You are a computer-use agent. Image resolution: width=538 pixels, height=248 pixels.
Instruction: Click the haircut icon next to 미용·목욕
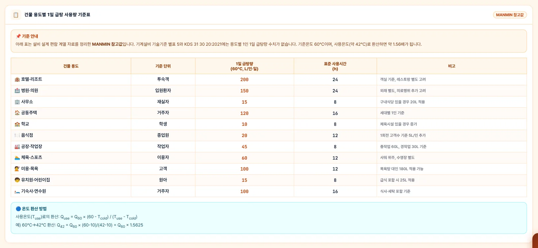tap(17, 169)
